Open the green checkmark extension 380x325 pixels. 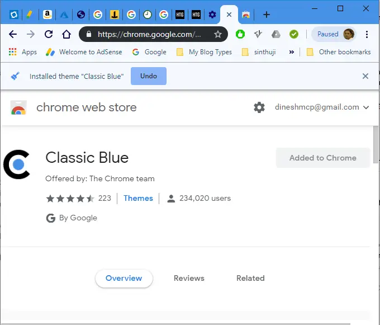click(x=294, y=34)
